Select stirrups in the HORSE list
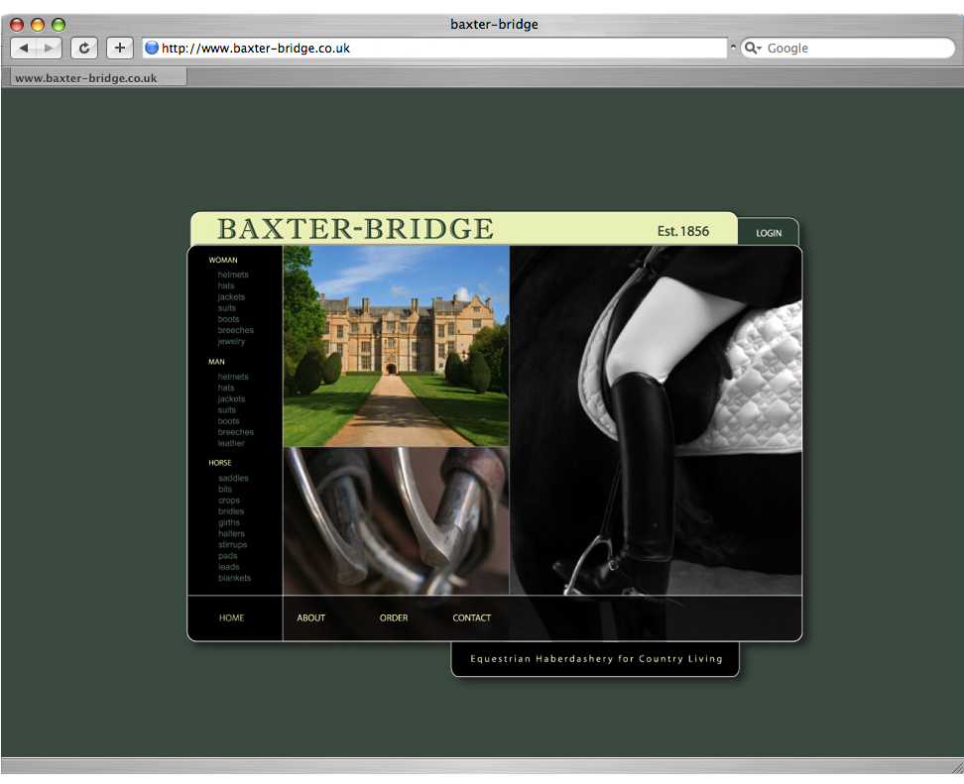964x784 pixels. tap(233, 544)
